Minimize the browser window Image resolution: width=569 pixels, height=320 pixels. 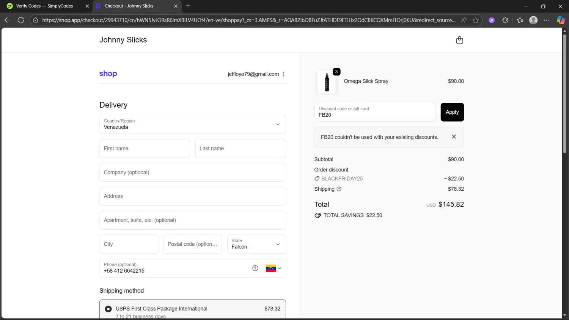coord(526,6)
